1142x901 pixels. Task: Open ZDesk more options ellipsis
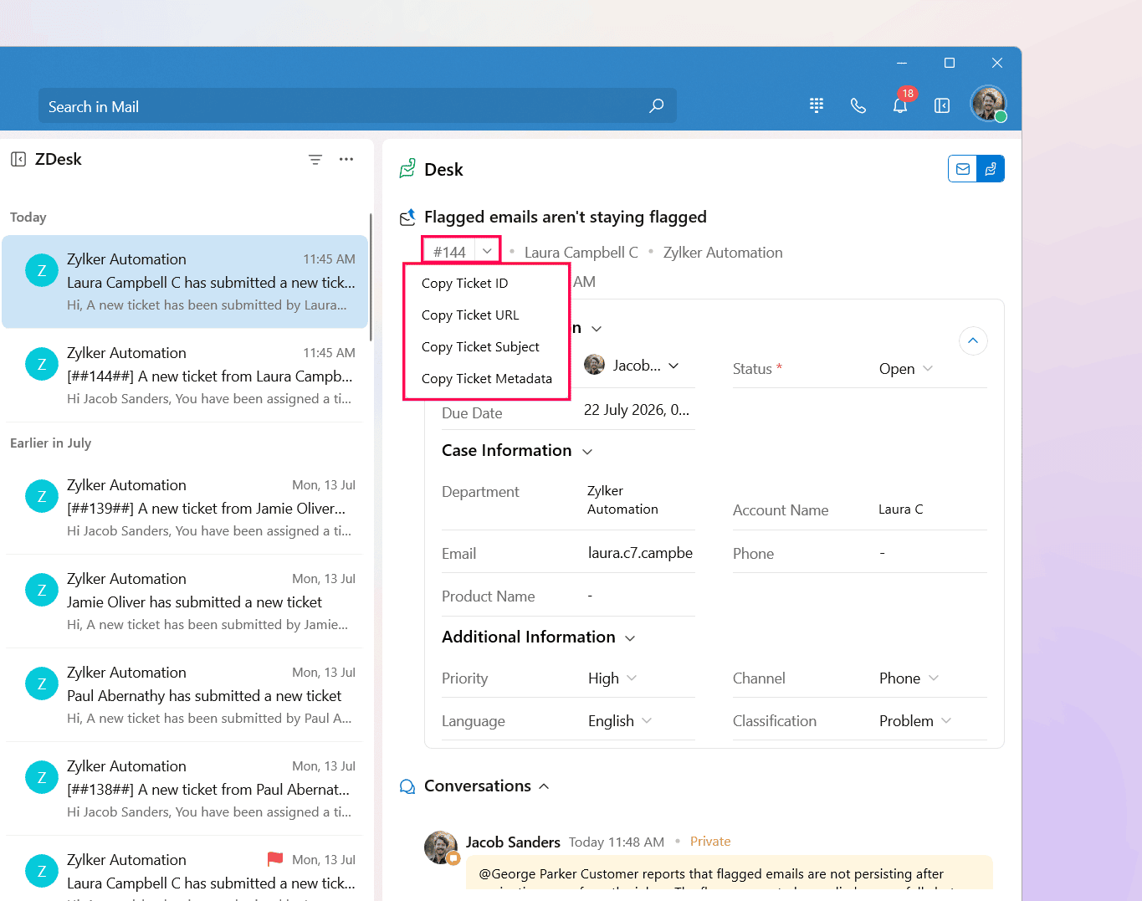coord(346,159)
